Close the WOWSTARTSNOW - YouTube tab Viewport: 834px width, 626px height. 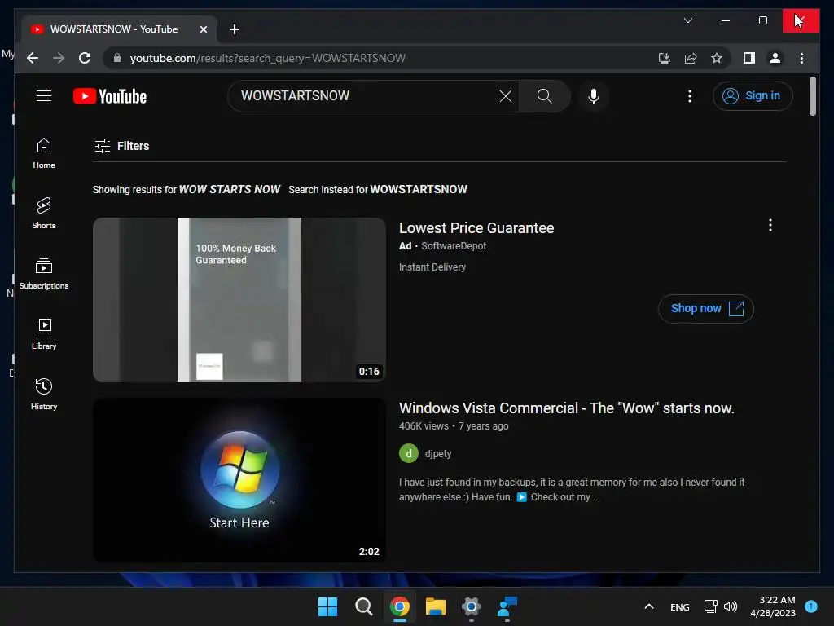[x=203, y=29]
